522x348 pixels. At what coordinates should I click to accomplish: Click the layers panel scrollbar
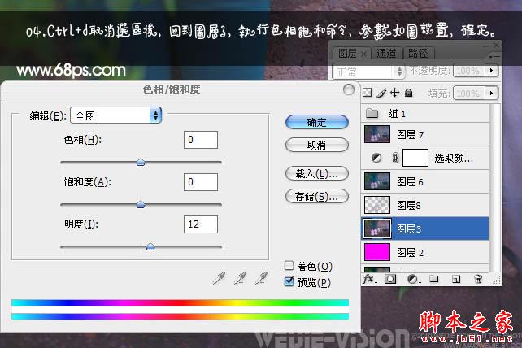494,187
